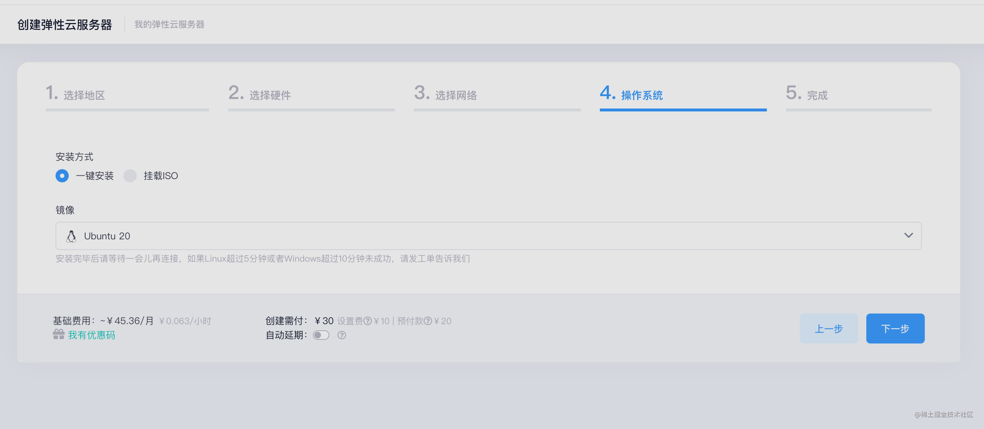Click the 上一步 button
Screen dimensions: 984x429
click(x=829, y=329)
